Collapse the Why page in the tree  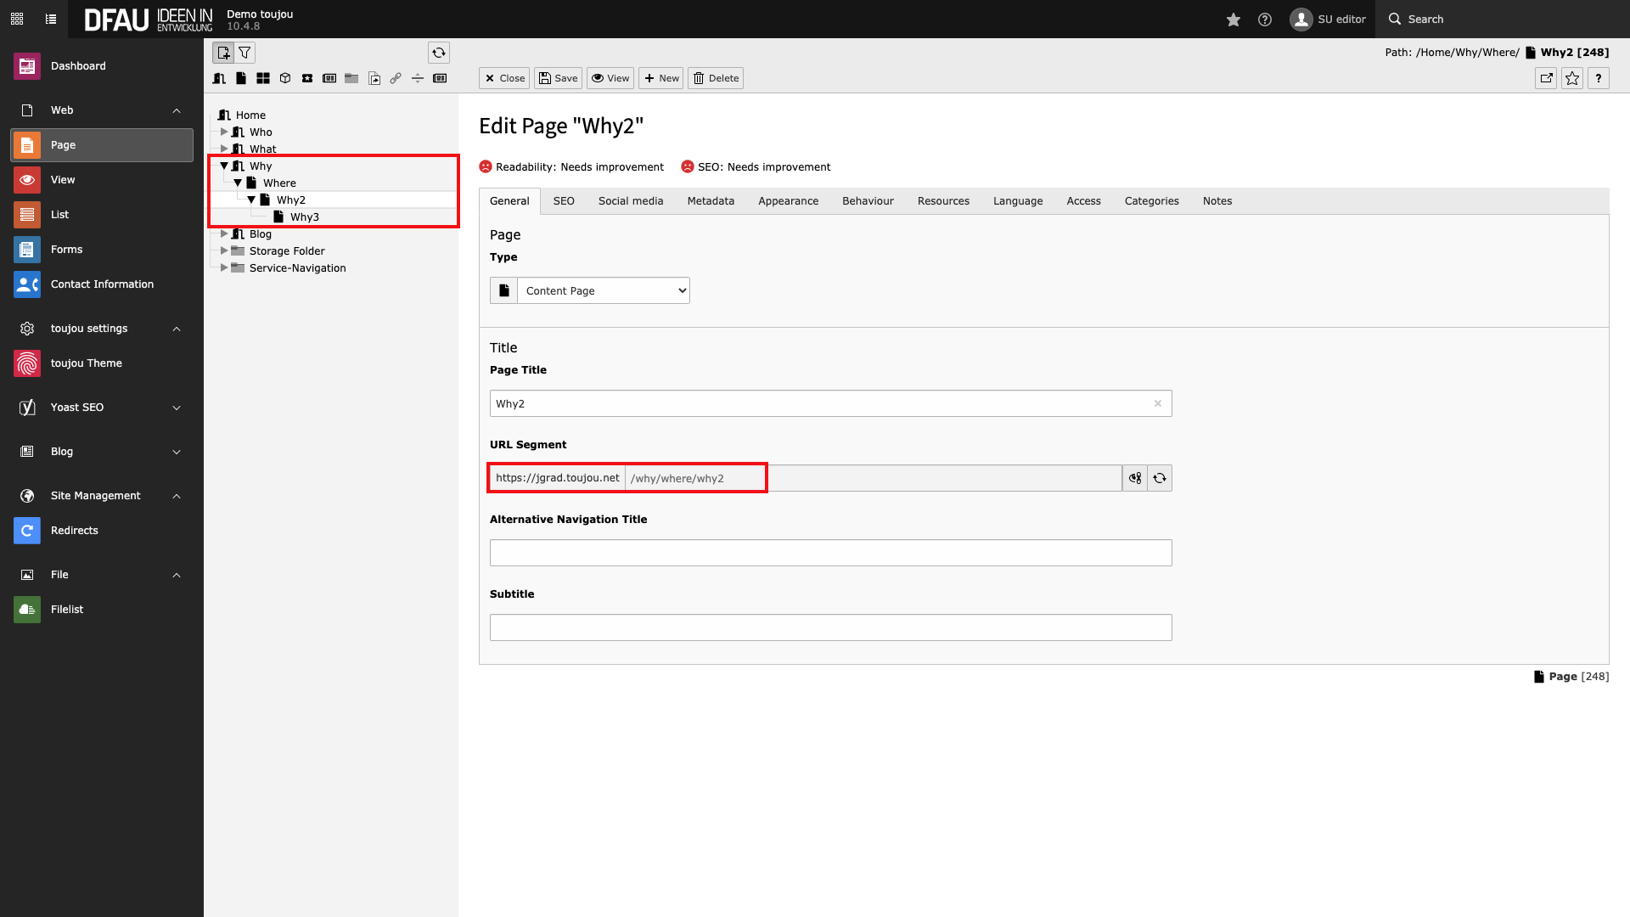(x=223, y=166)
